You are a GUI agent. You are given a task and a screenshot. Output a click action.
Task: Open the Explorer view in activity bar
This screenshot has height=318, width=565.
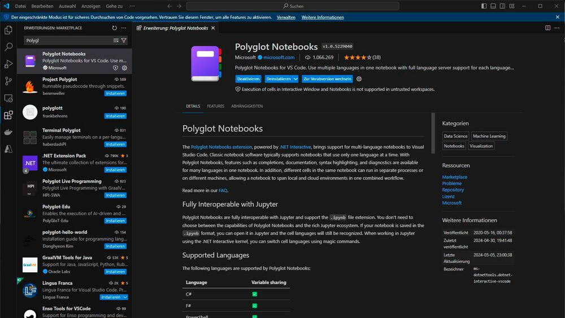pos(8,30)
